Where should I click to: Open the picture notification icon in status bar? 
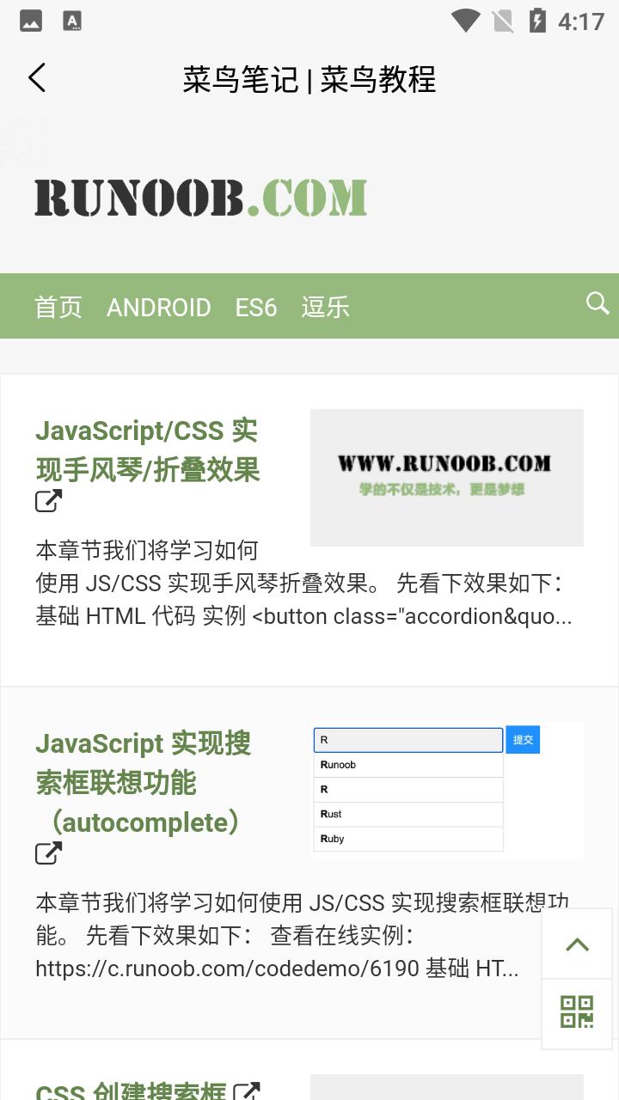tap(31, 21)
